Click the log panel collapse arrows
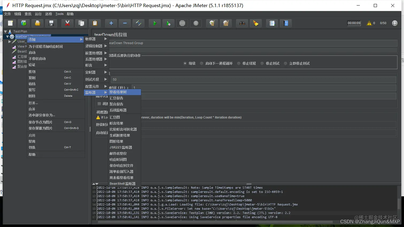Screen dimensions: 404x227 pyautogui.click(x=95, y=184)
